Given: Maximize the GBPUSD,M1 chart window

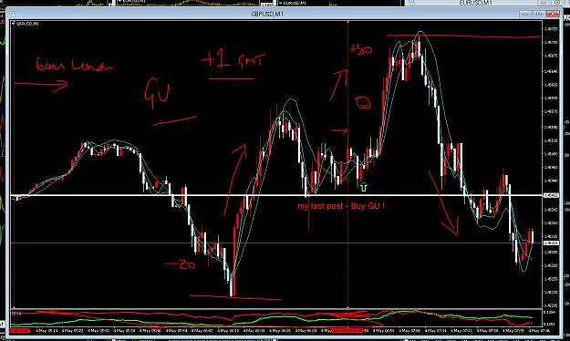Looking at the screenshot, I should [x=539, y=14].
